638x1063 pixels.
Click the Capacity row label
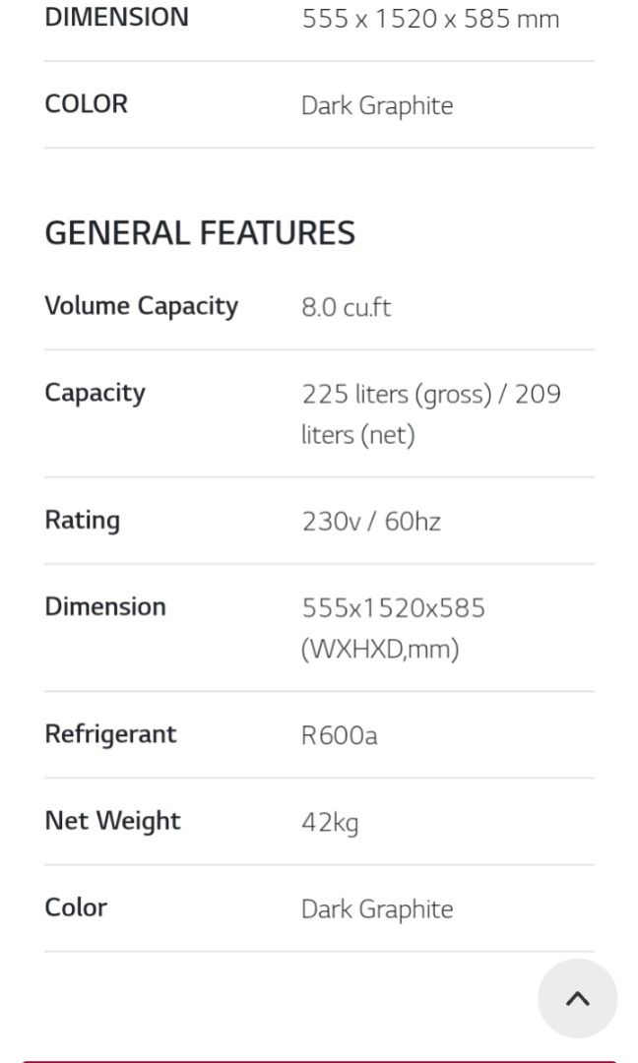[x=95, y=393]
